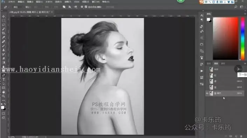Open the 滤镜(T) Filter menu
Screen dimensions: 247x138
68,2
